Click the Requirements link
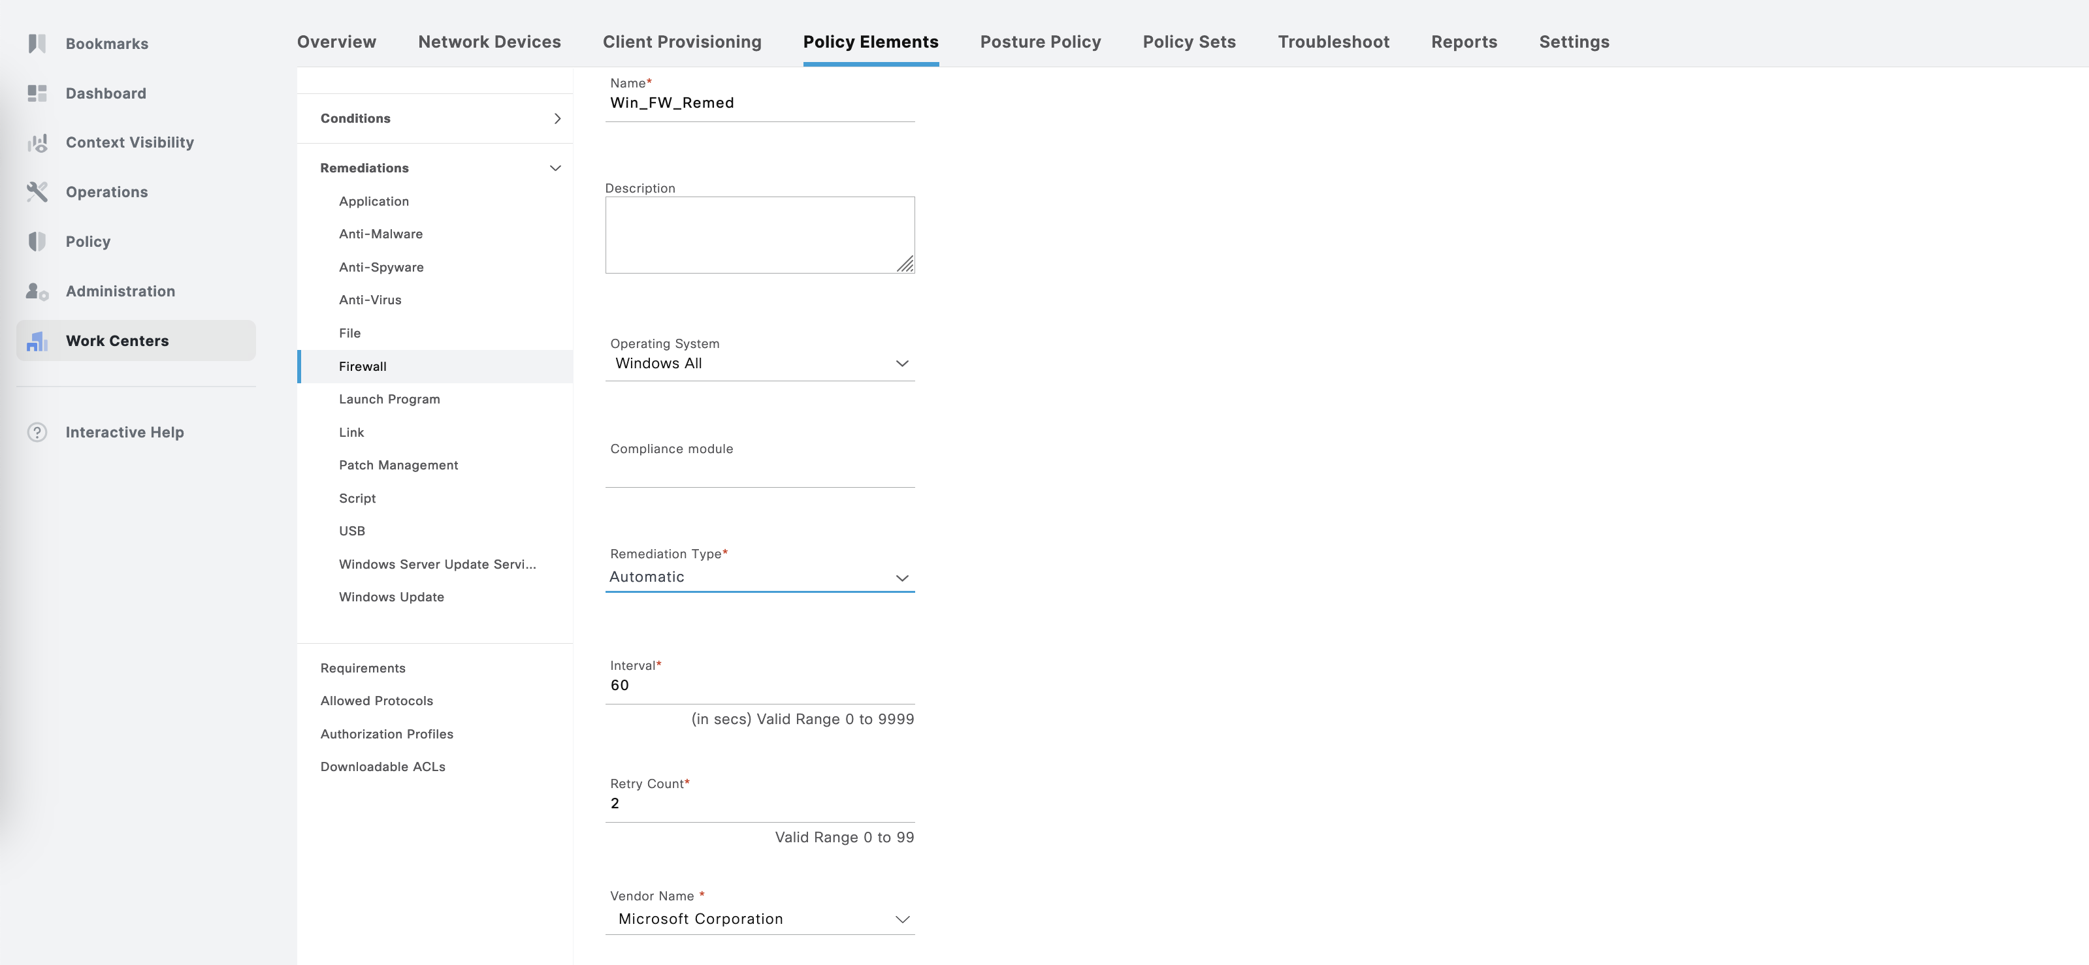 tap(363, 669)
